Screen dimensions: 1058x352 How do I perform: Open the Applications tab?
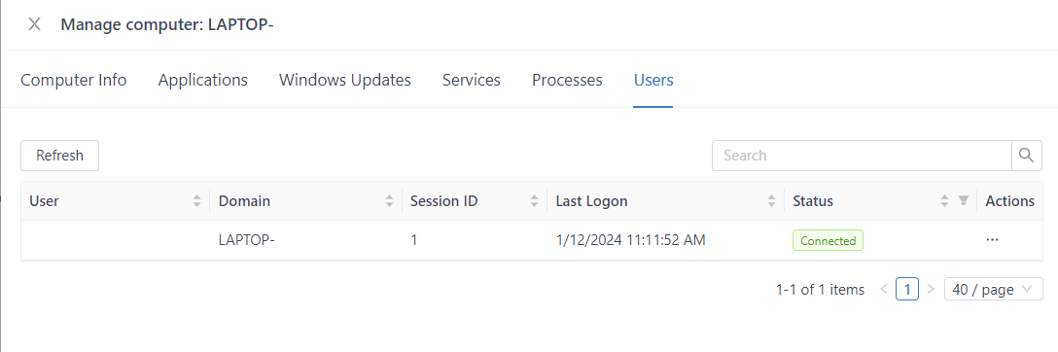coord(203,80)
